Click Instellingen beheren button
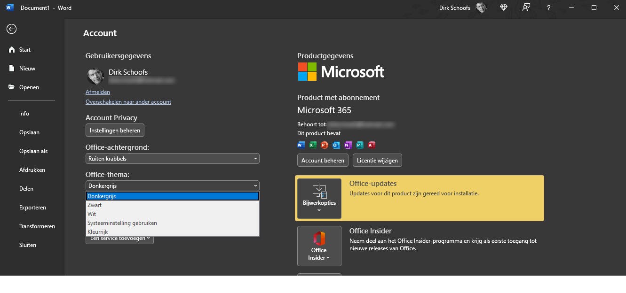The image size is (626, 293). 115,130
